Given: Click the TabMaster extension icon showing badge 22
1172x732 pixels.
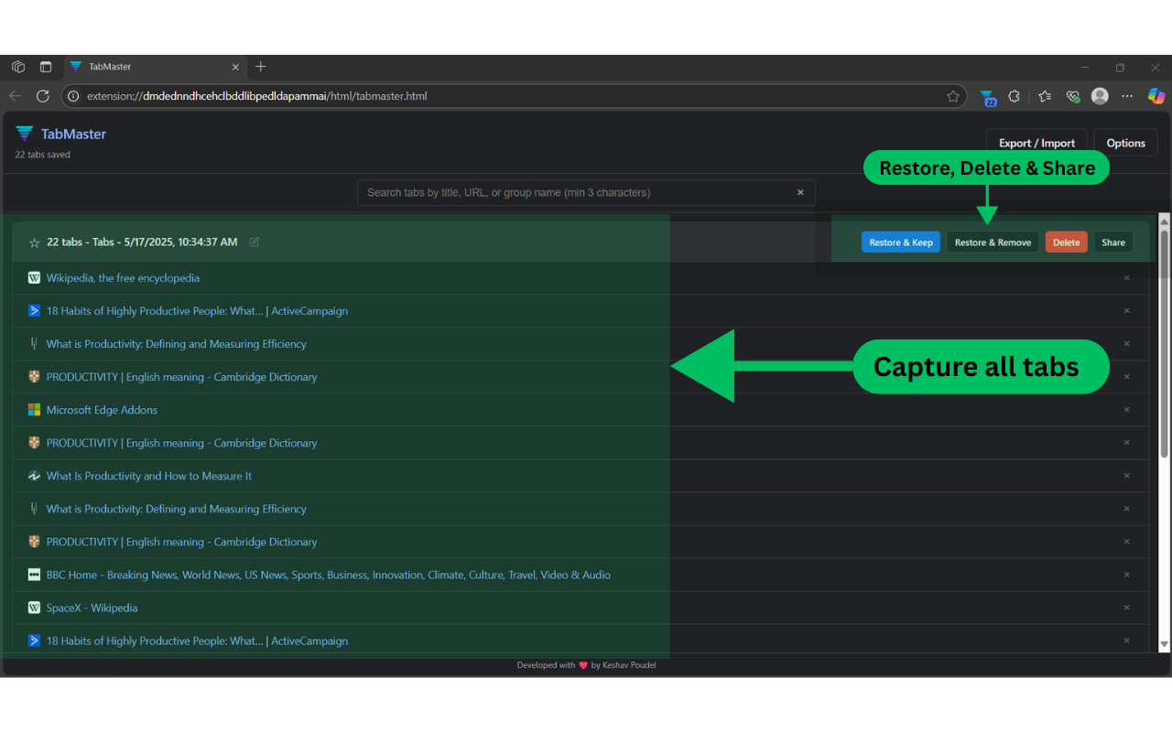Looking at the screenshot, I should click(x=987, y=97).
